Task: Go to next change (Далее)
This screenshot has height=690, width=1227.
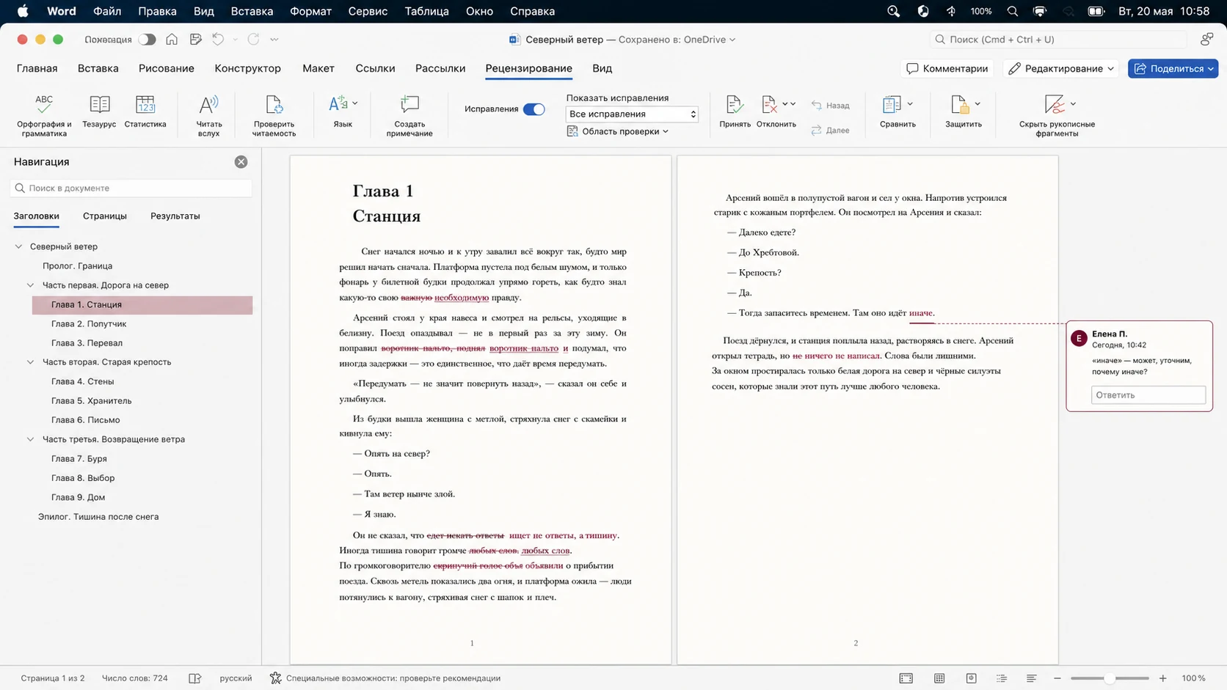Action: 831,131
